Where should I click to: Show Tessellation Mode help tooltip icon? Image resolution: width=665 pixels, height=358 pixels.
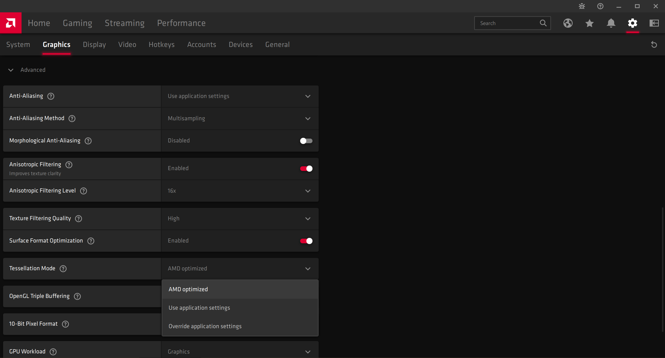click(x=63, y=269)
